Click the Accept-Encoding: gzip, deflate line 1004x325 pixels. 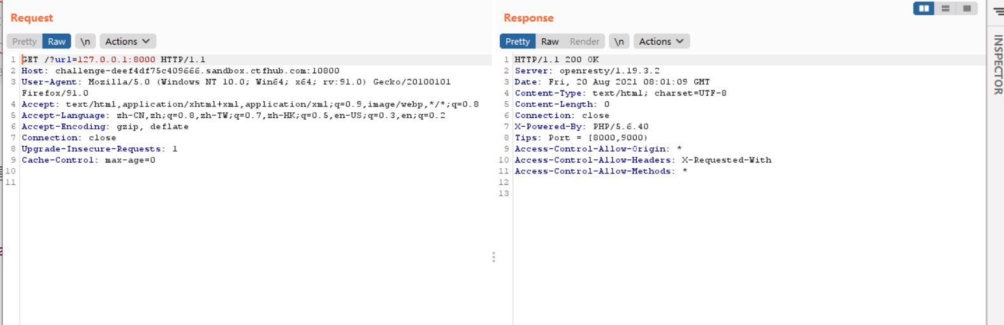tap(105, 126)
